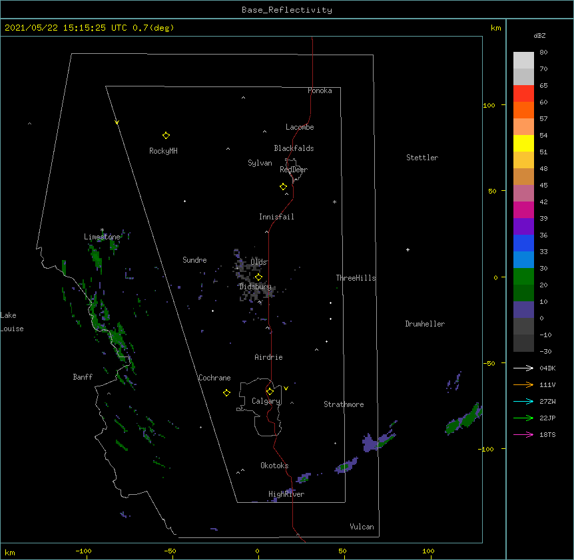Click the km unit label at top right
This screenshot has width=574, height=560.
495,28
